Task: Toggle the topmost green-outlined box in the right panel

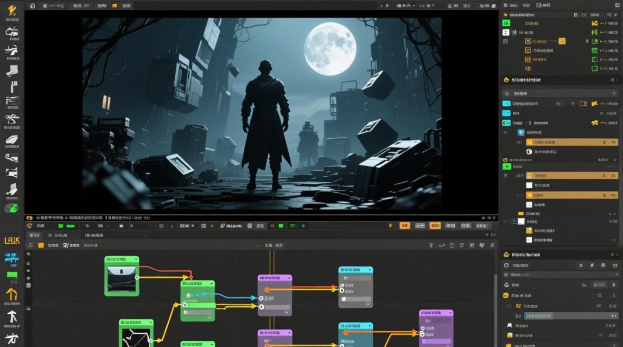Action: point(595,23)
